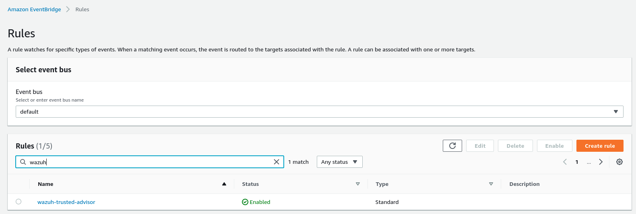Go to next page of rules
The image size is (636, 214).
(x=601, y=162)
